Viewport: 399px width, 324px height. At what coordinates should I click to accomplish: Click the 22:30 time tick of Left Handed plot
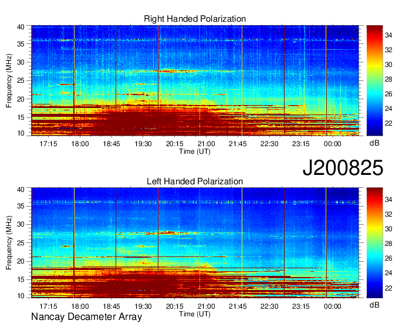(269, 306)
